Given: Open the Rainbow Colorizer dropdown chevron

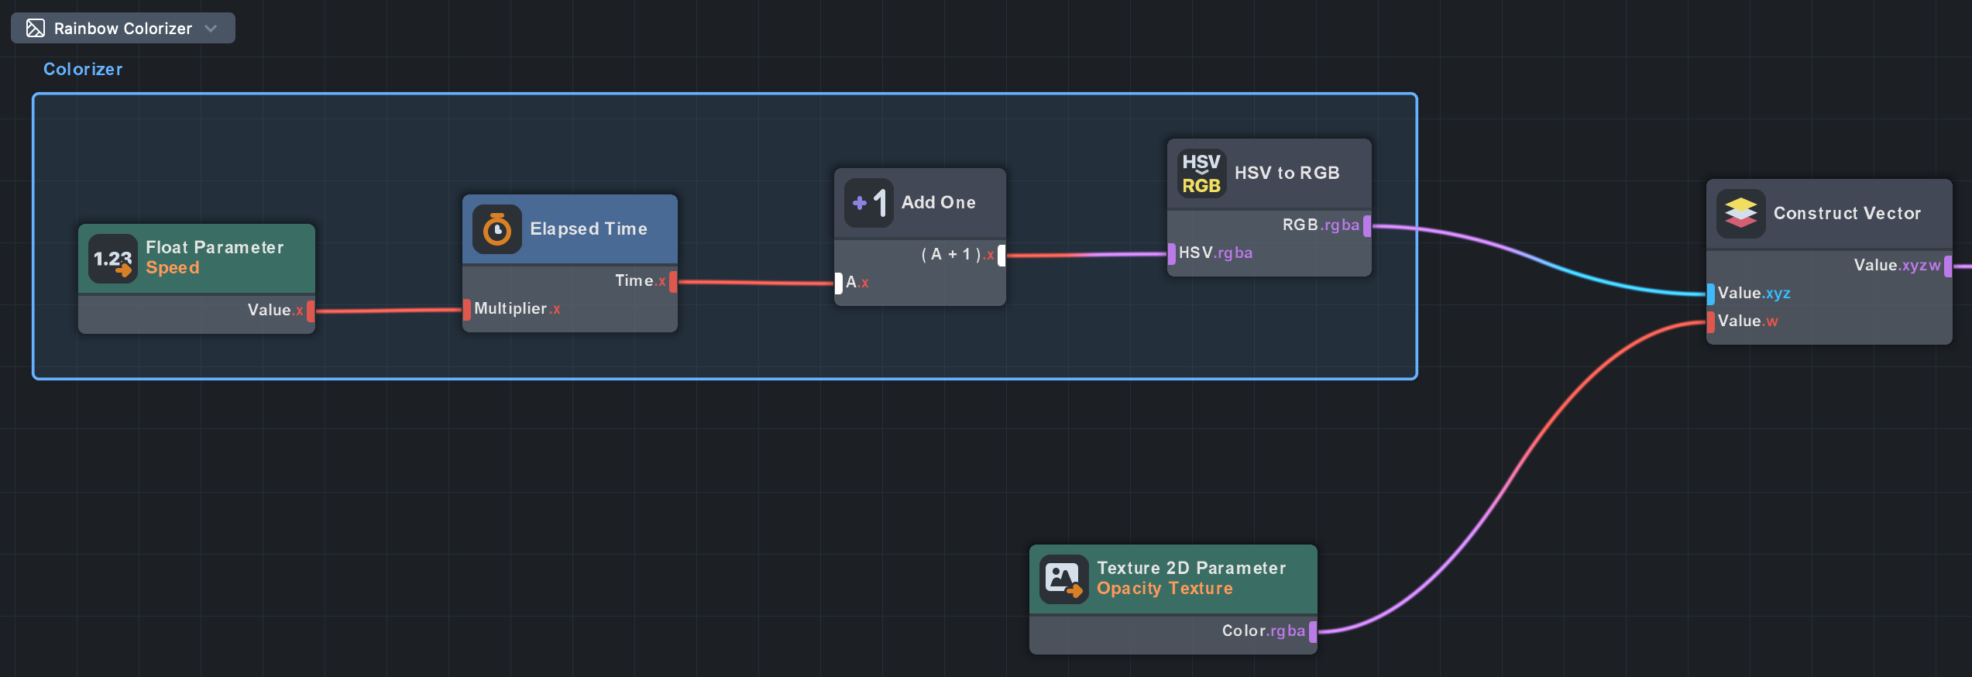Looking at the screenshot, I should (211, 29).
